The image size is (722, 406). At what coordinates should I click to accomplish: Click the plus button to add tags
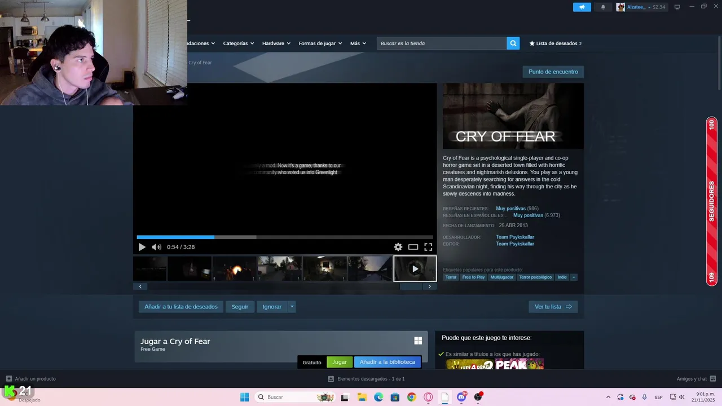click(574, 277)
